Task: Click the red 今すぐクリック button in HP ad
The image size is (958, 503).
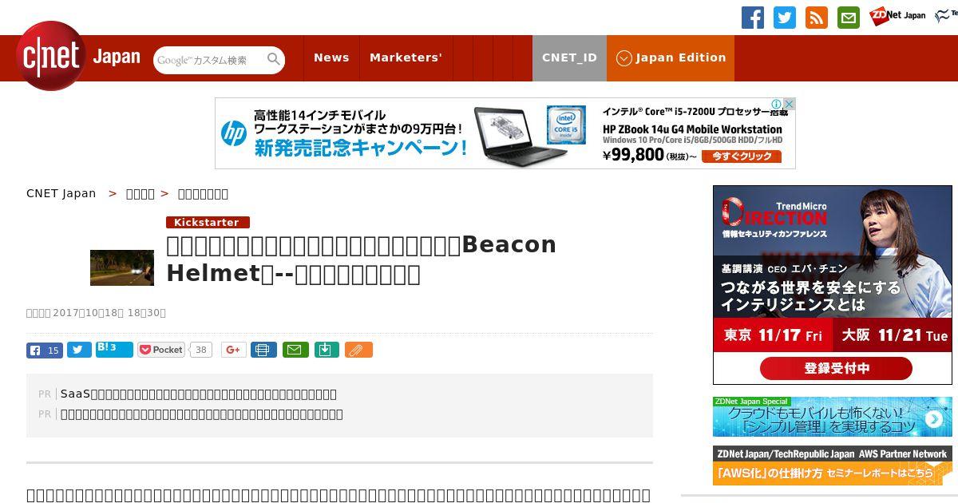Action: pyautogui.click(x=742, y=156)
